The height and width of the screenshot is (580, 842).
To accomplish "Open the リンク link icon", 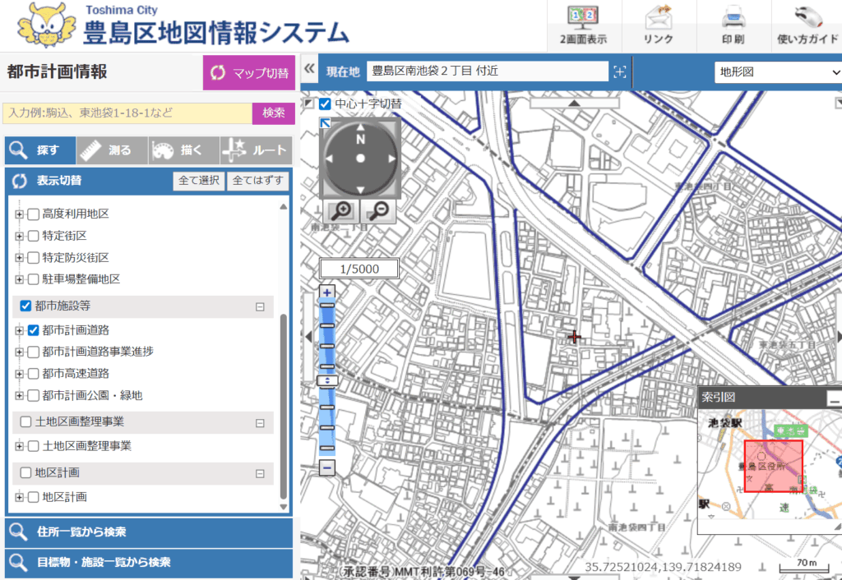I will (x=659, y=18).
